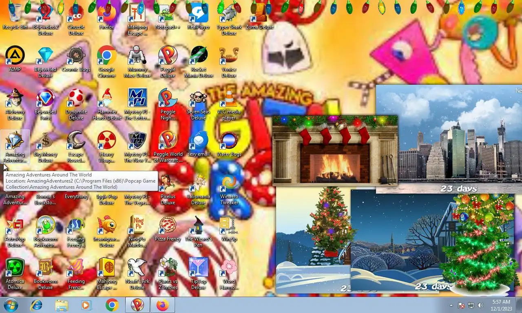The width and height of the screenshot is (522, 313).
Task: Select the Firefox desktop shortcut
Action: pos(107,17)
